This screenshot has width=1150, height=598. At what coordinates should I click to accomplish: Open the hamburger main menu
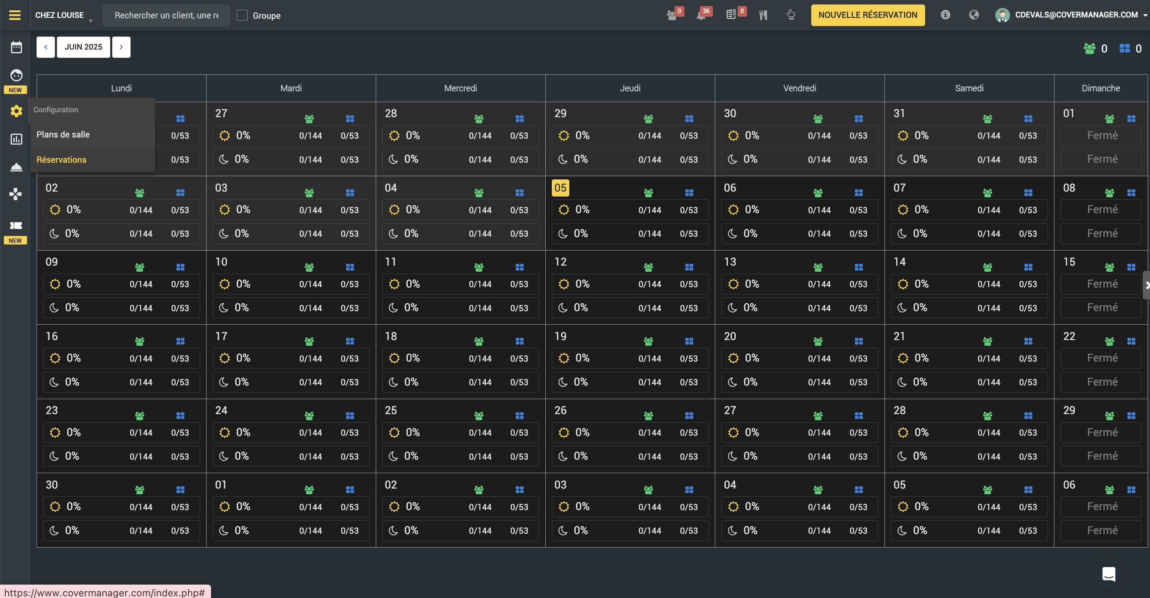(x=15, y=15)
